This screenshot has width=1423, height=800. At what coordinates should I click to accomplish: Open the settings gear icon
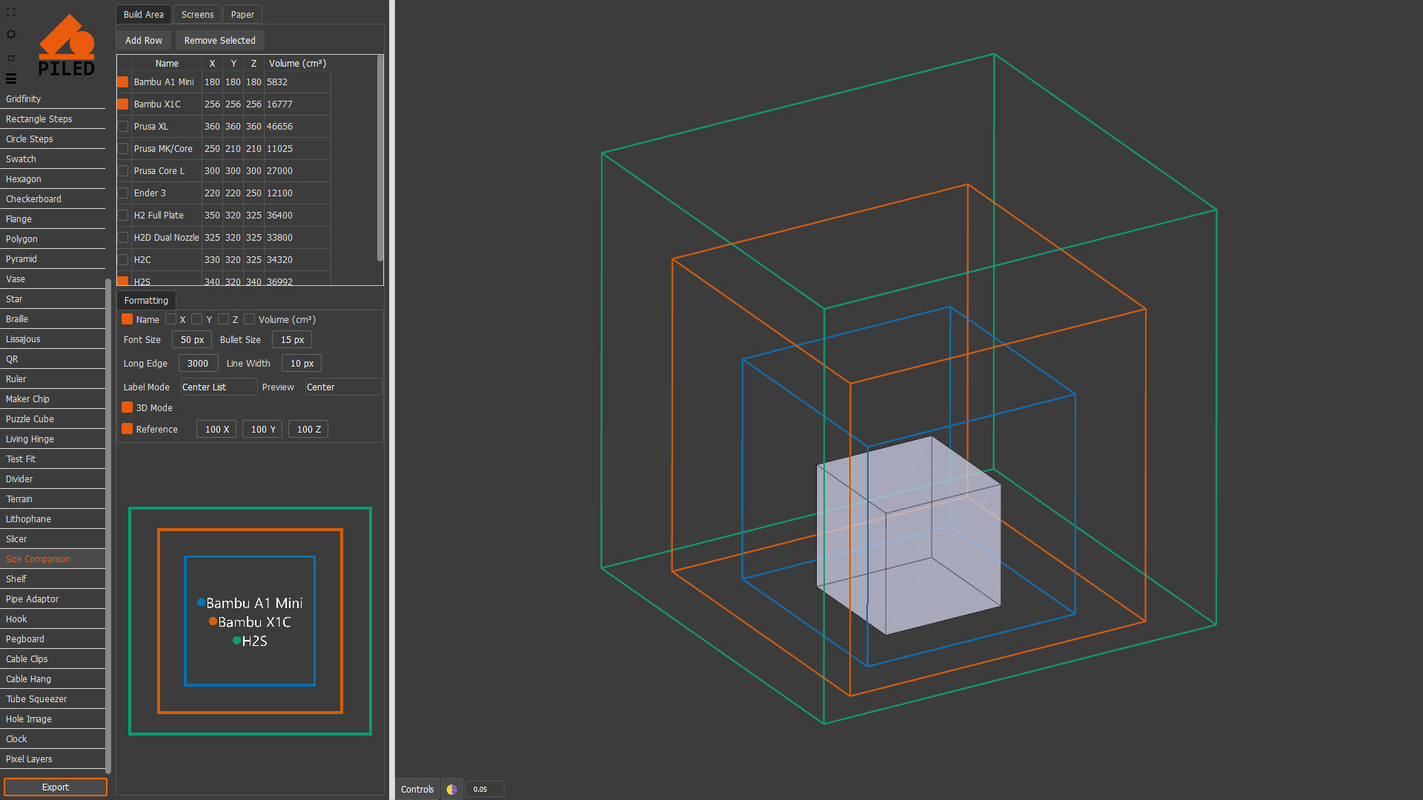[10, 34]
